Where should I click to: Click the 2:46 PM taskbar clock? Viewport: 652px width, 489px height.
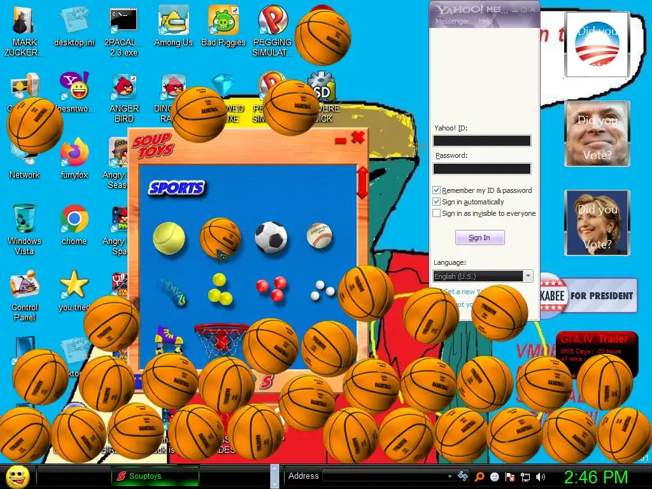pos(595,476)
